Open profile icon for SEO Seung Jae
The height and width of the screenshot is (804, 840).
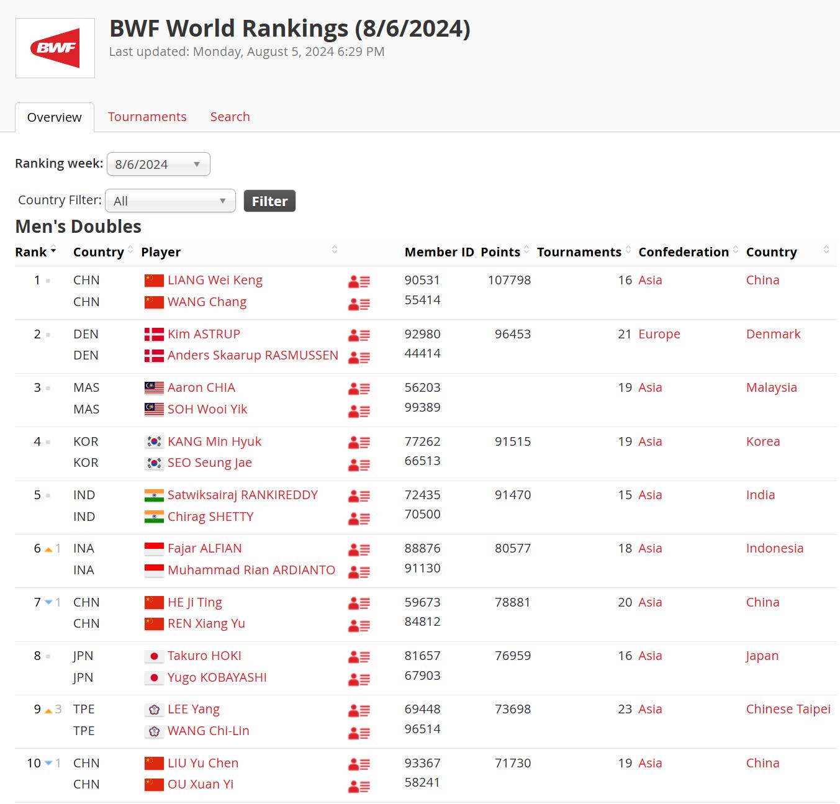click(x=359, y=464)
